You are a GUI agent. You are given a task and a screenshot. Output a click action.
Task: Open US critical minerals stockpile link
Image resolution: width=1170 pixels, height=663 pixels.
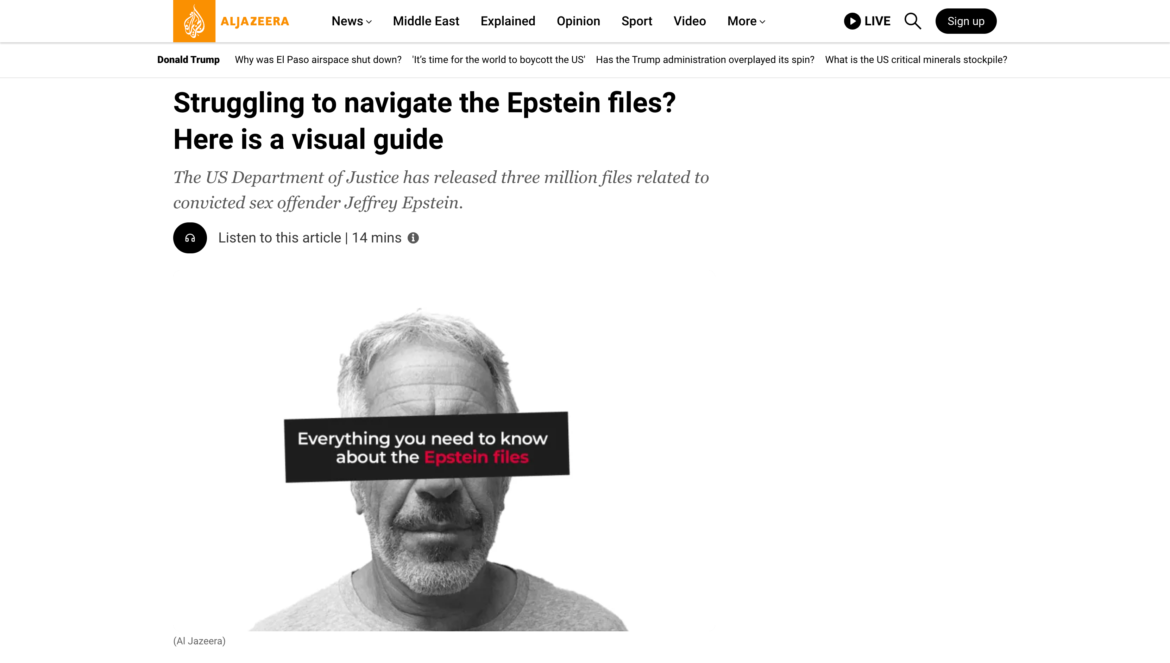point(916,60)
